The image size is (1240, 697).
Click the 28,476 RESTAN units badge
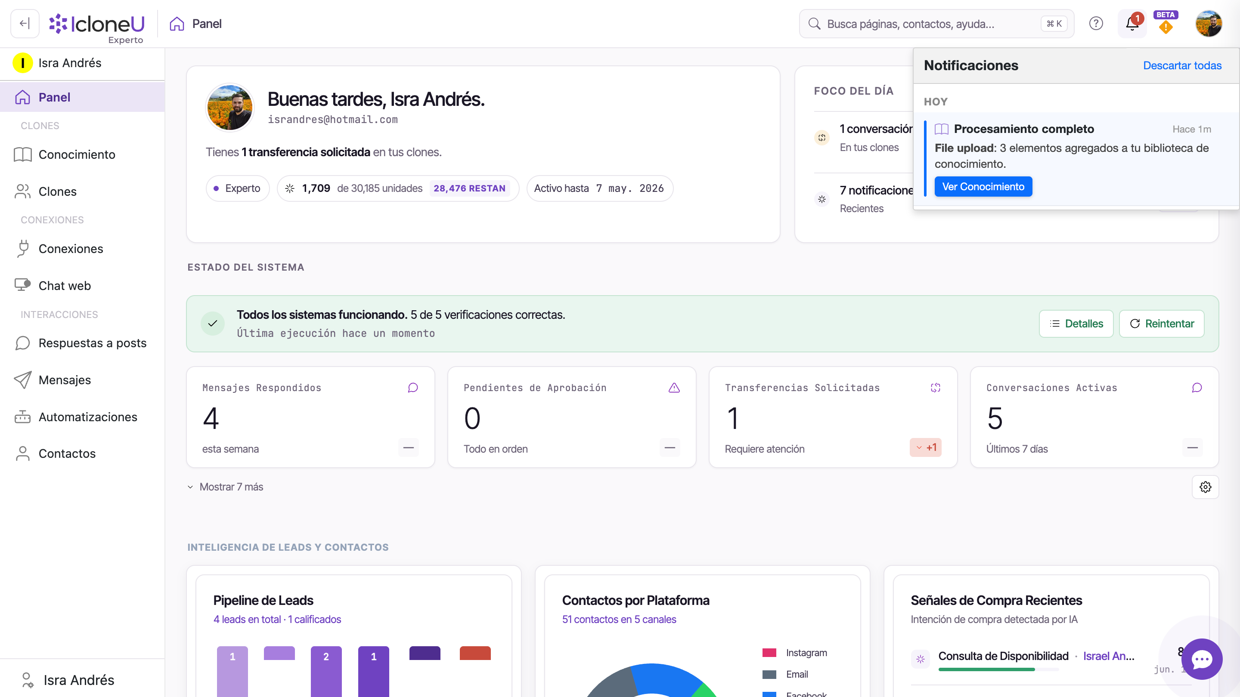coord(469,188)
